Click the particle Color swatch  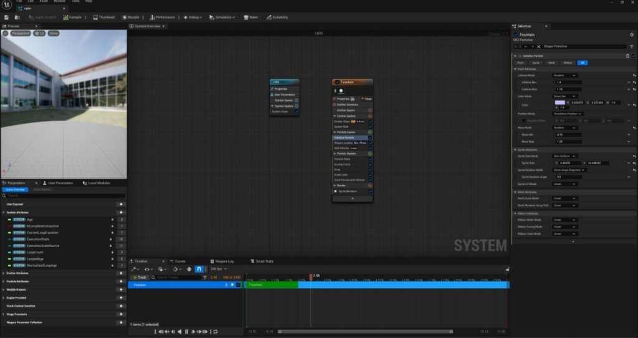[559, 103]
